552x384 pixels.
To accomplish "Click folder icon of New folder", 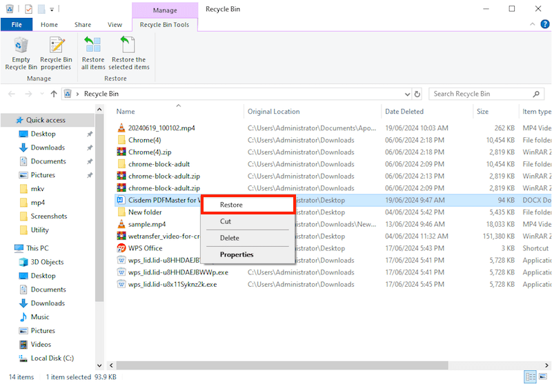I will 121,212.
